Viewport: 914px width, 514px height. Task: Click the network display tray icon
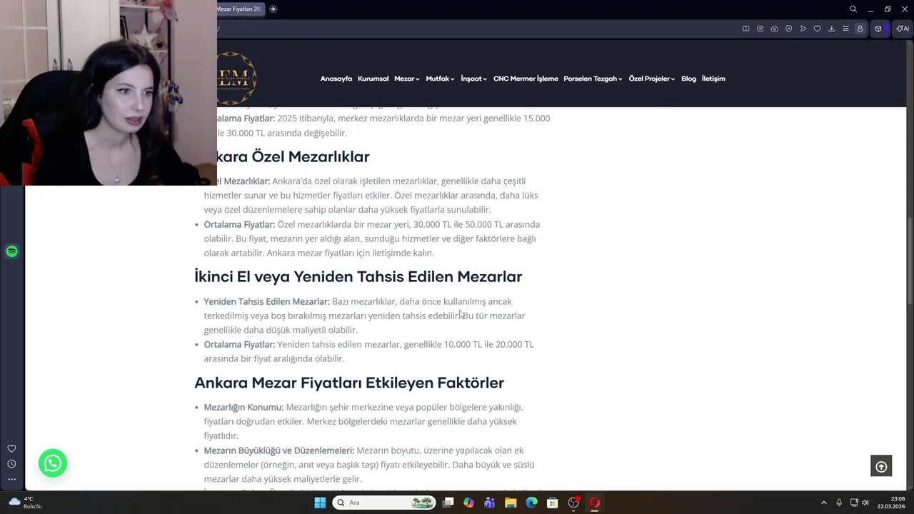[x=854, y=503]
